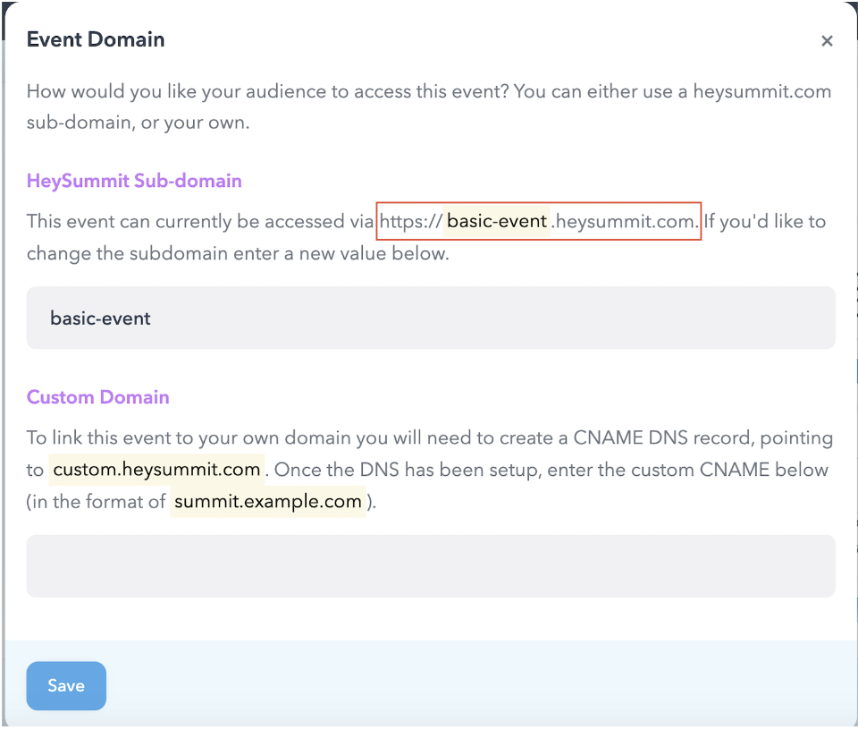Click the Save button
The image size is (858, 730).
[x=66, y=685]
